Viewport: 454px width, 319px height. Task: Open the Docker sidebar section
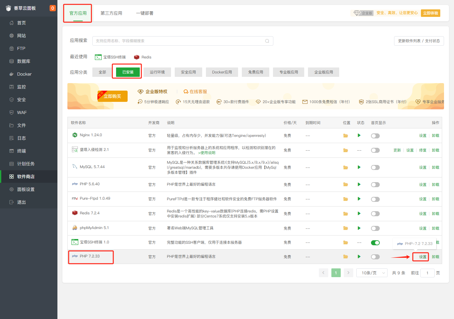29,74
